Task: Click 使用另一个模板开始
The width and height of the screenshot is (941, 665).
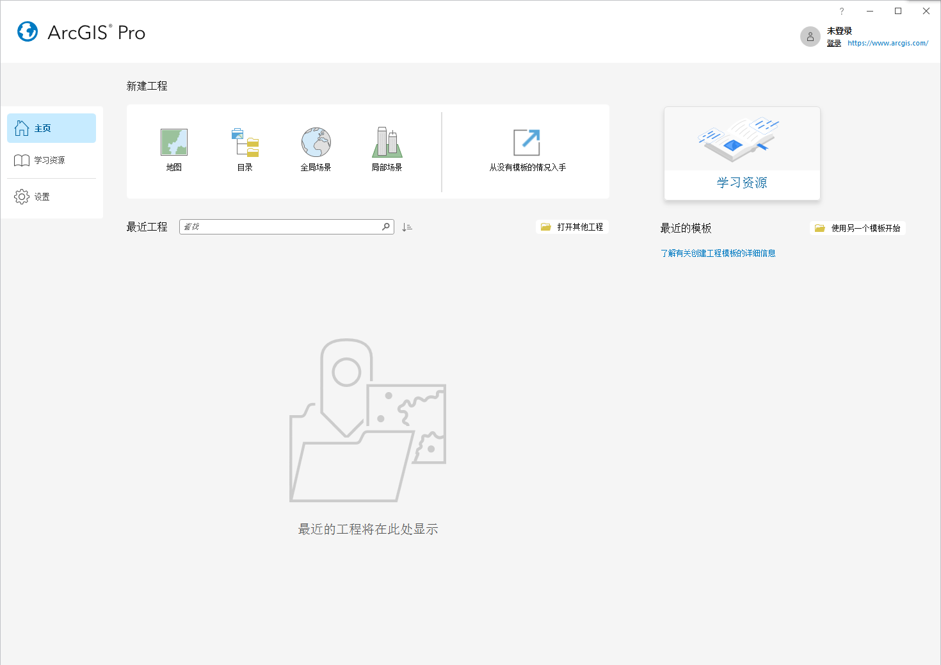Action: 858,227
